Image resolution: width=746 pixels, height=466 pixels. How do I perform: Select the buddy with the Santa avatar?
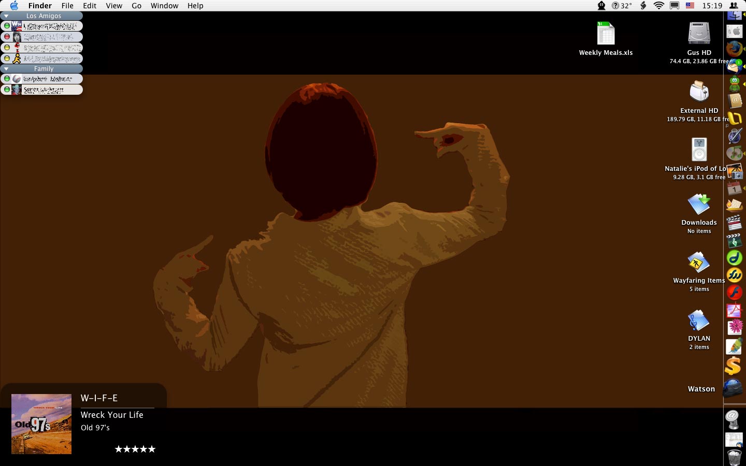coord(42,48)
